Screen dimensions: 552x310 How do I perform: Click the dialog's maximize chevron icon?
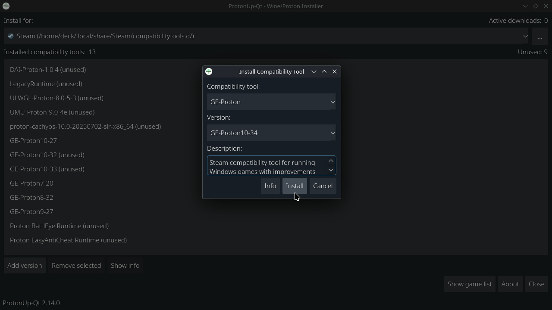coord(324,71)
